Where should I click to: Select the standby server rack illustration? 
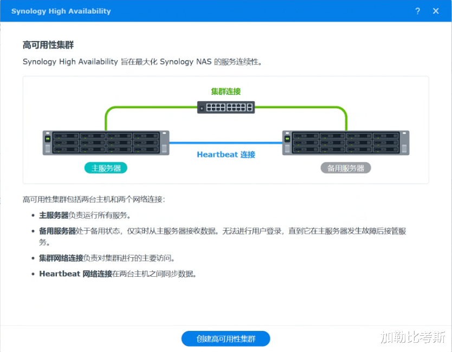click(346, 143)
